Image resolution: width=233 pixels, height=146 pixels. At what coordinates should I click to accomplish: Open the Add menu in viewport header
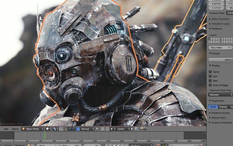pyautogui.click(x=6, y=129)
